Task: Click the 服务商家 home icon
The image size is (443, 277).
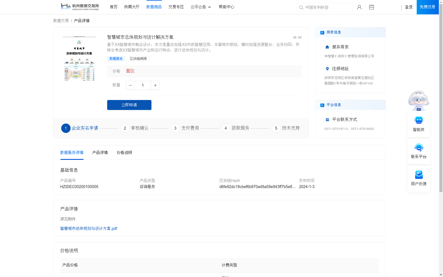Action: 327,47
